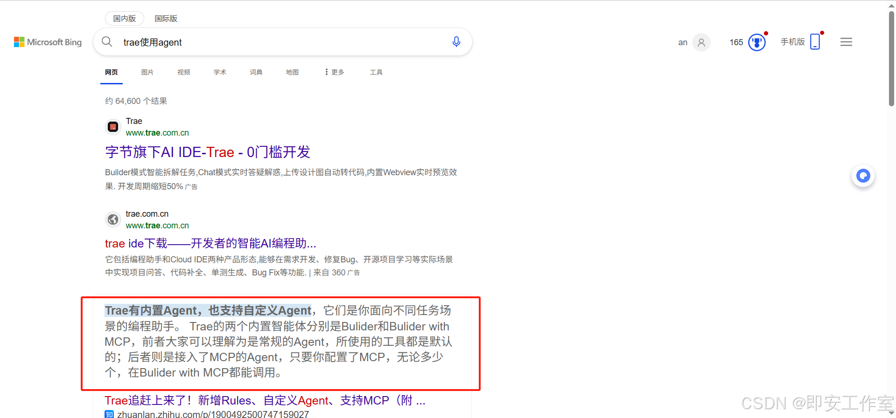This screenshot has height=418, width=896.
Task: Open result 字节旗下AI IDE-Trae - 0门槛开发
Action: click(x=208, y=152)
